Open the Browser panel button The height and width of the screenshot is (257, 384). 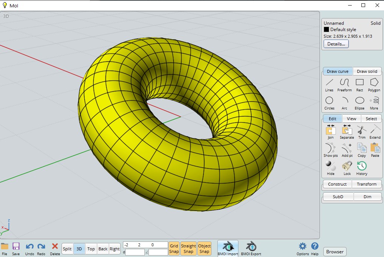335,252
